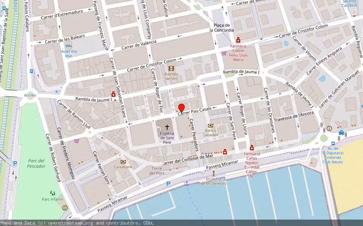
Task: Click the Carrer del Consolat de Mar label
Action: (x=188, y=160)
